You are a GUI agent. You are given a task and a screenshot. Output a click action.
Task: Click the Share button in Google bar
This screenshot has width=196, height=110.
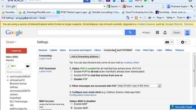pyautogui.click(x=176, y=33)
